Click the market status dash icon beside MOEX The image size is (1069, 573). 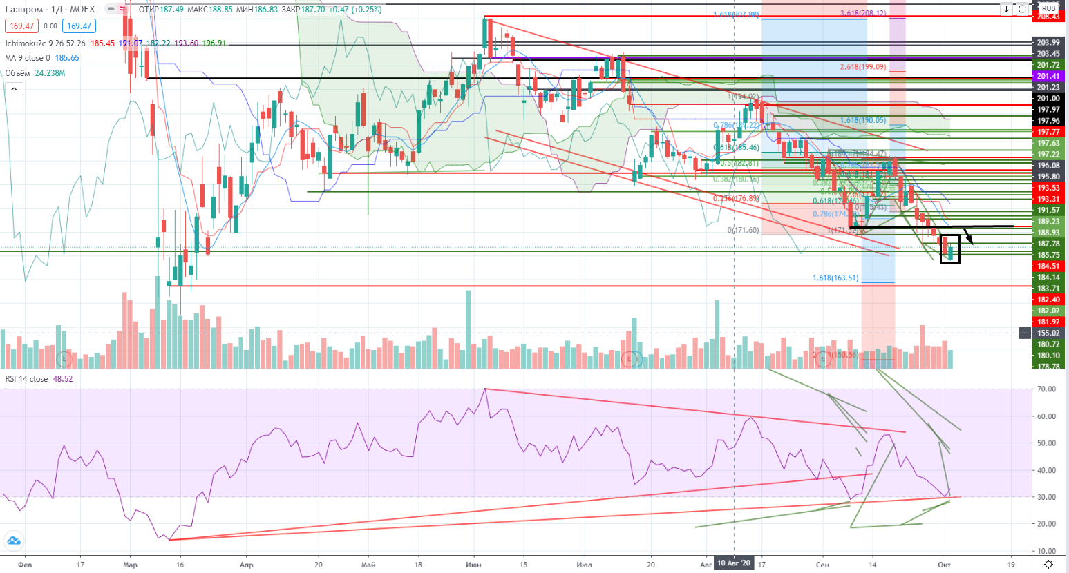[111, 9]
